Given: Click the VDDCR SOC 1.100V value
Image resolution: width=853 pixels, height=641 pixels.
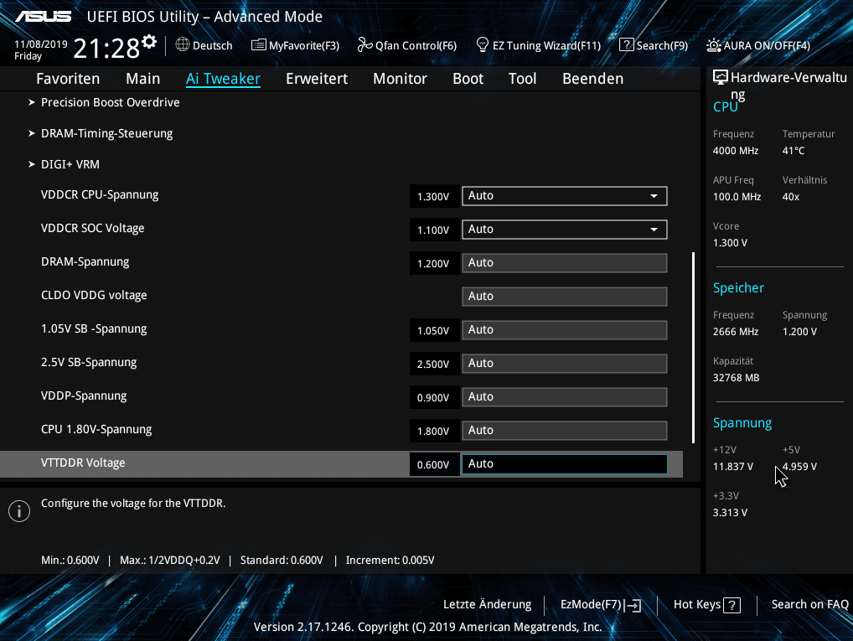Looking at the screenshot, I should click(433, 230).
